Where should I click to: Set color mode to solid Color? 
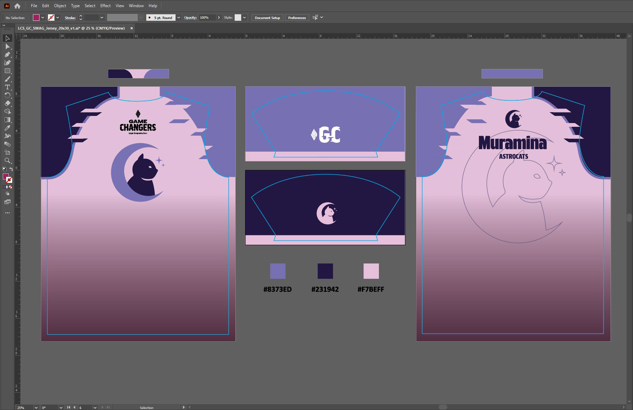point(4,187)
